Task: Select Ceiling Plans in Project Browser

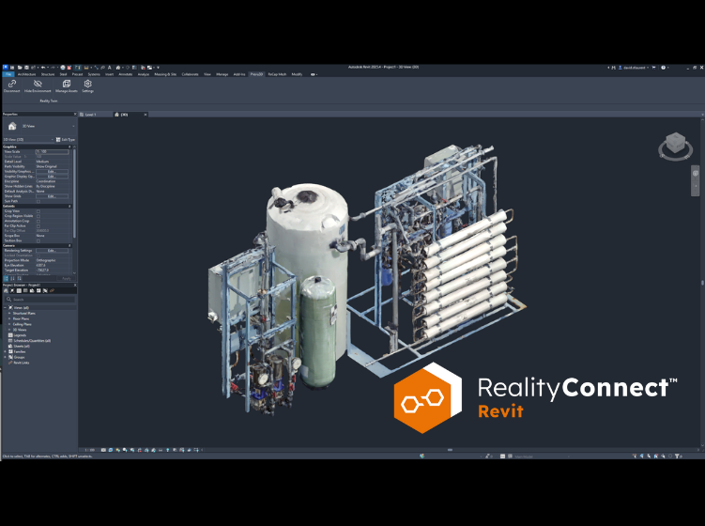Action: tap(22, 324)
